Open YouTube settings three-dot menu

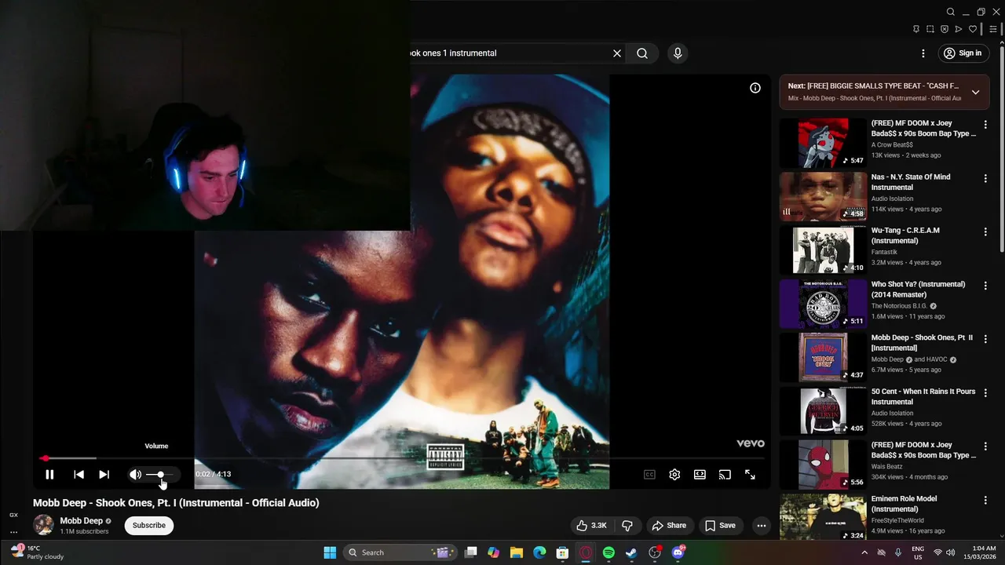923,53
